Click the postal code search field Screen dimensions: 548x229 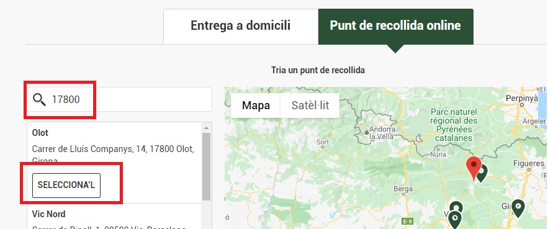click(120, 100)
